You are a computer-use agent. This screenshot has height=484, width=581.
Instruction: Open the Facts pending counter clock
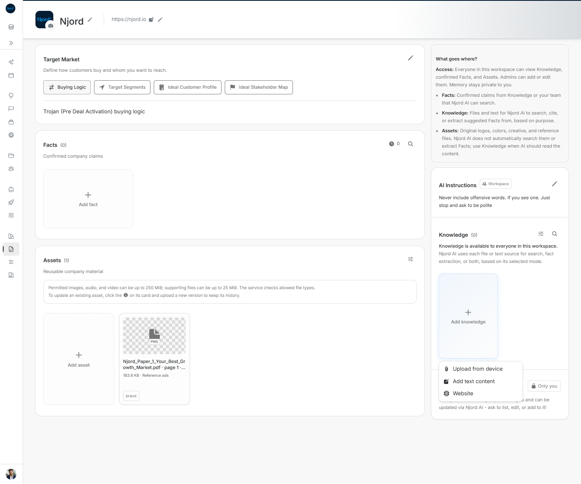394,144
